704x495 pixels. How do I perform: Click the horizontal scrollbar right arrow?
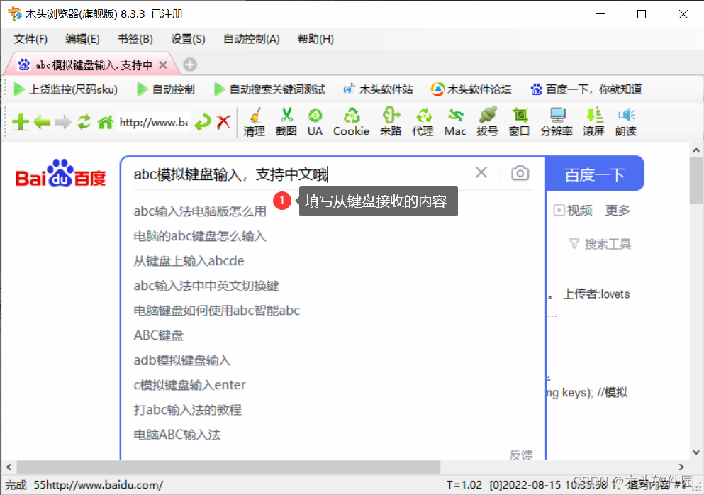pos(681,467)
